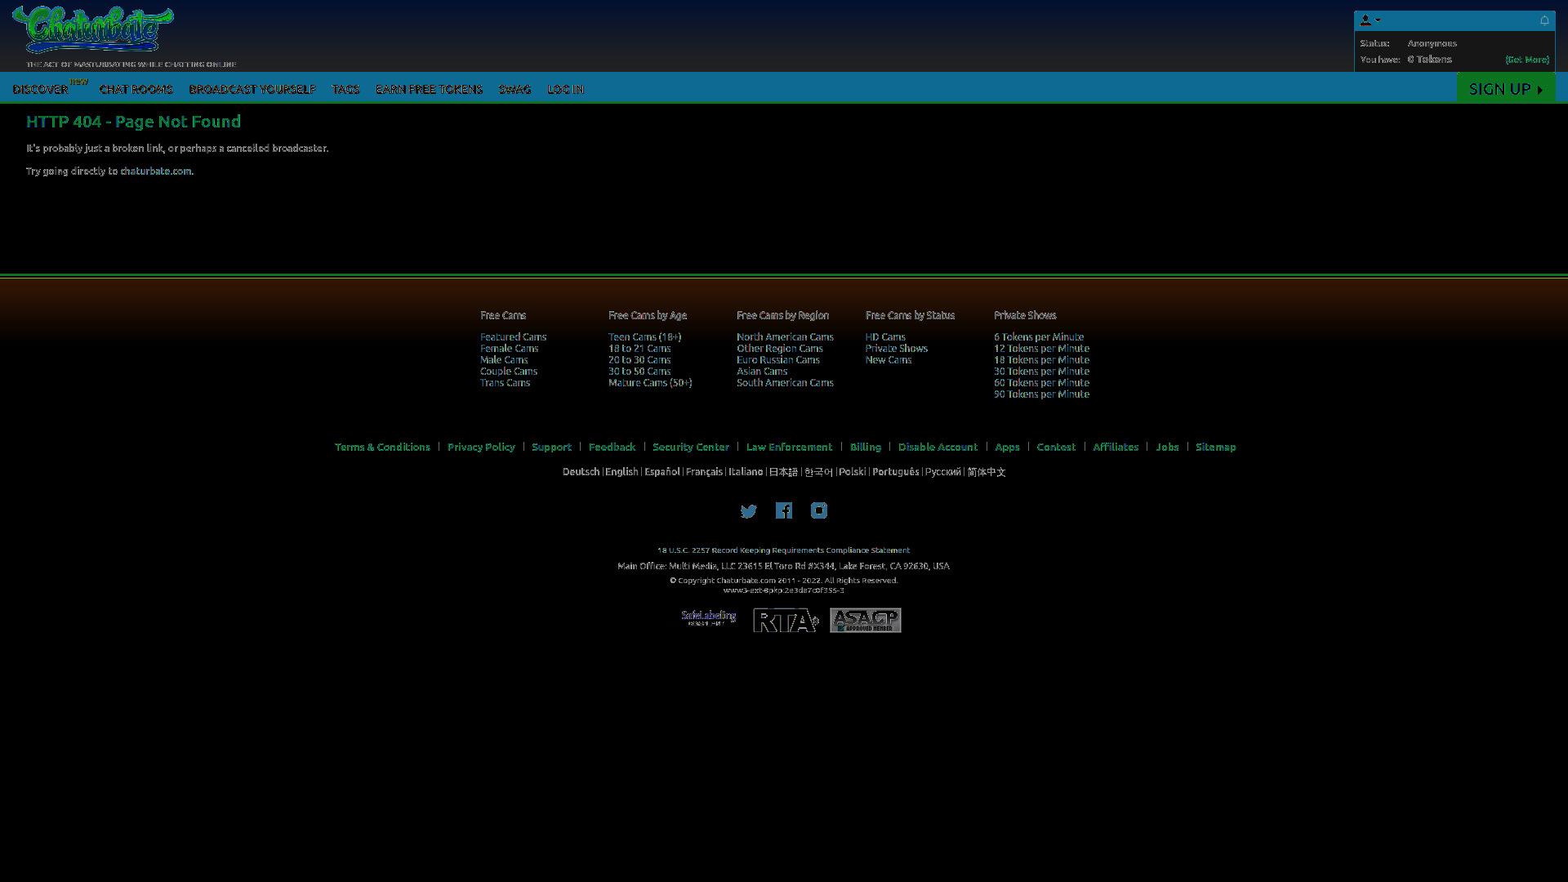The width and height of the screenshot is (1568, 882).
Task: Open Asian Cams link
Action: pyautogui.click(x=762, y=371)
